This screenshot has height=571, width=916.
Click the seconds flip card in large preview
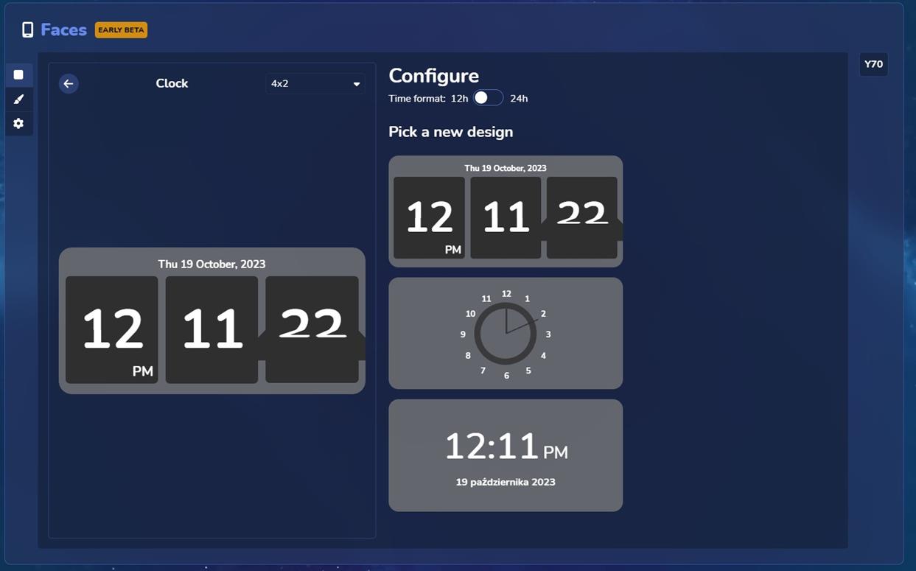pos(312,329)
